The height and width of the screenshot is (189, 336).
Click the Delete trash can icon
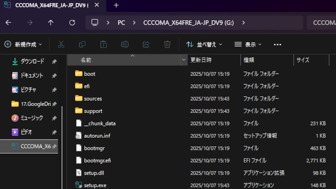pos(167,44)
